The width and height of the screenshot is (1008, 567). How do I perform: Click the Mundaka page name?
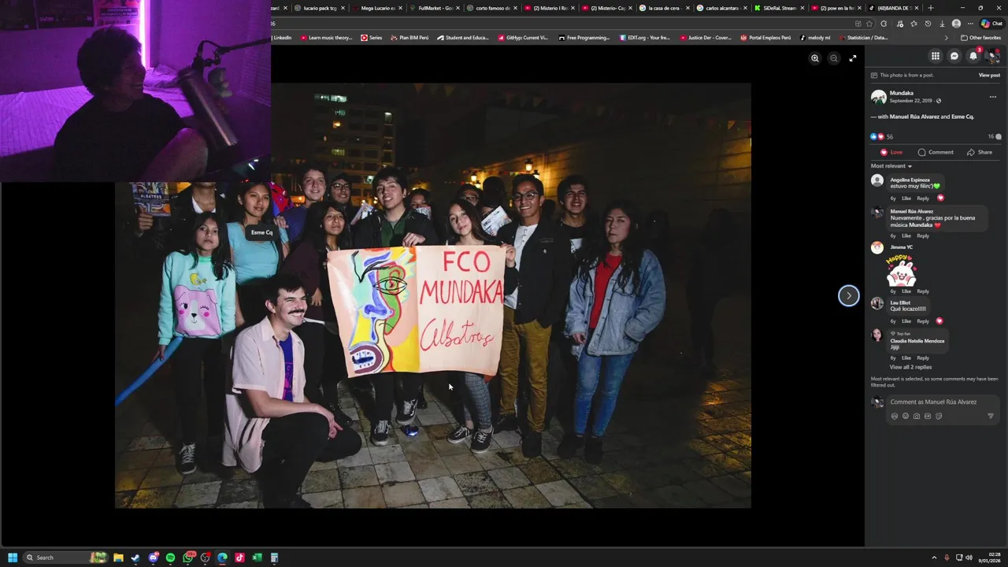point(902,93)
